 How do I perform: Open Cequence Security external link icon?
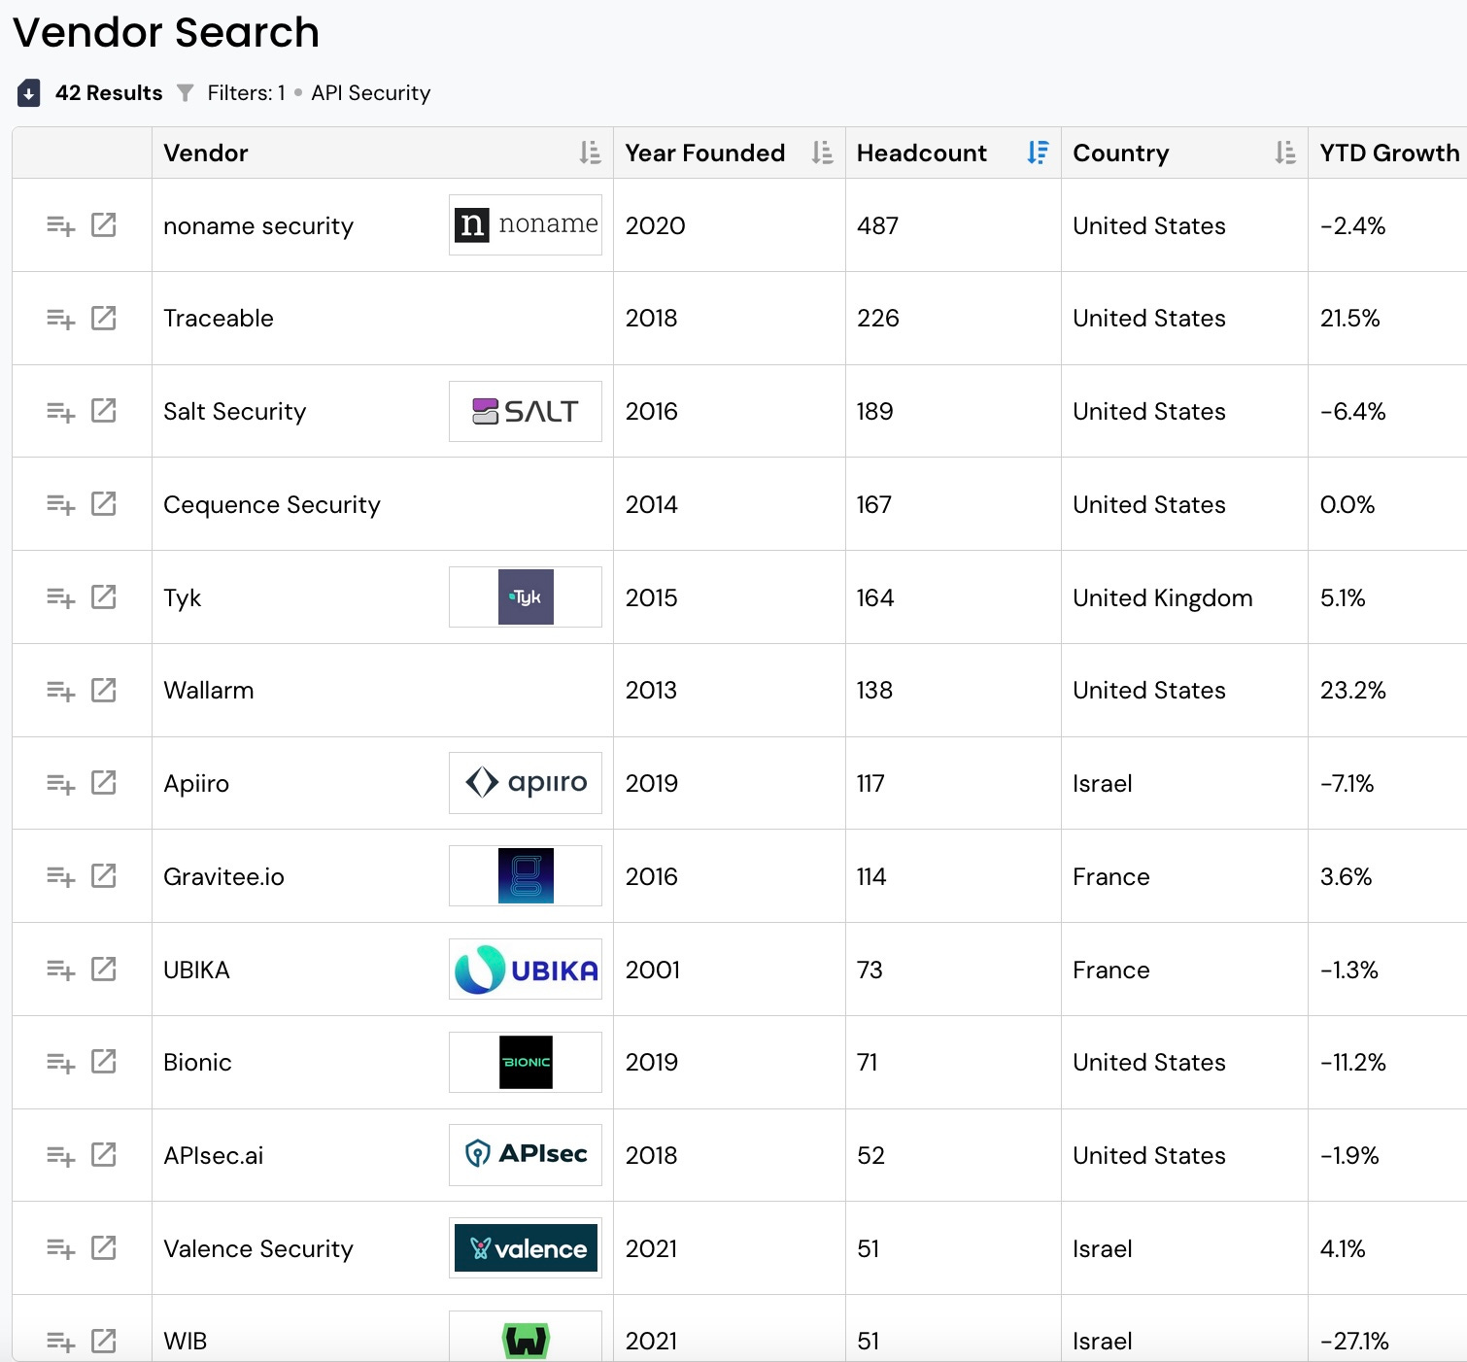tap(103, 504)
